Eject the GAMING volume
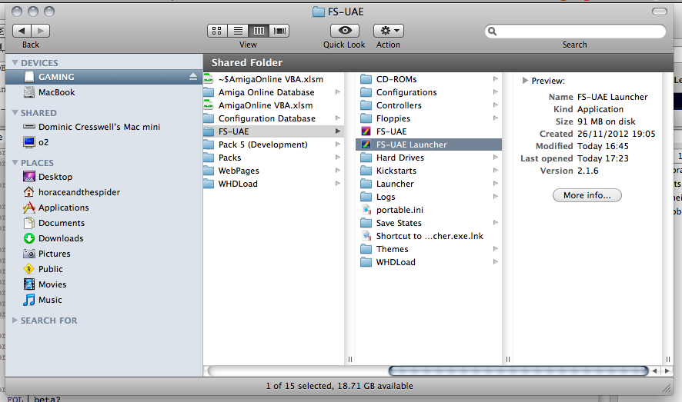Screen dimensions: 682x402 (x=193, y=77)
